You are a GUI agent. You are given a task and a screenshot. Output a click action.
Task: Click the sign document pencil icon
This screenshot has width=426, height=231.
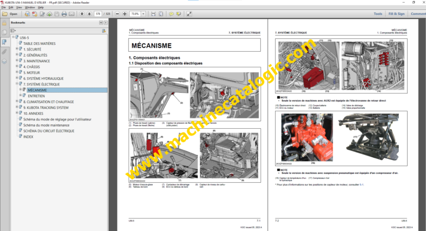[42, 14]
